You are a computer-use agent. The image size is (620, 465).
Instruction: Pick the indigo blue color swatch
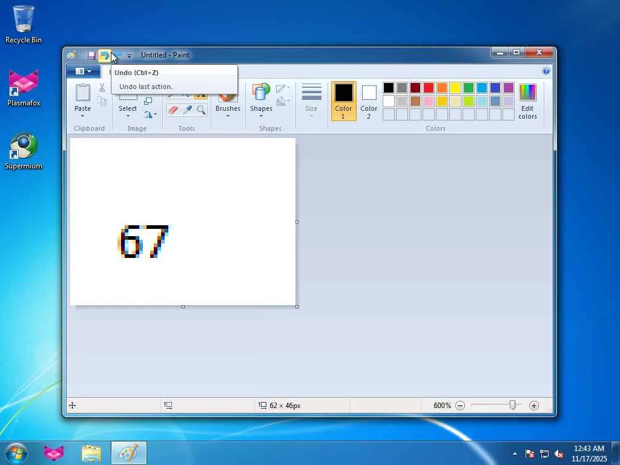495,87
